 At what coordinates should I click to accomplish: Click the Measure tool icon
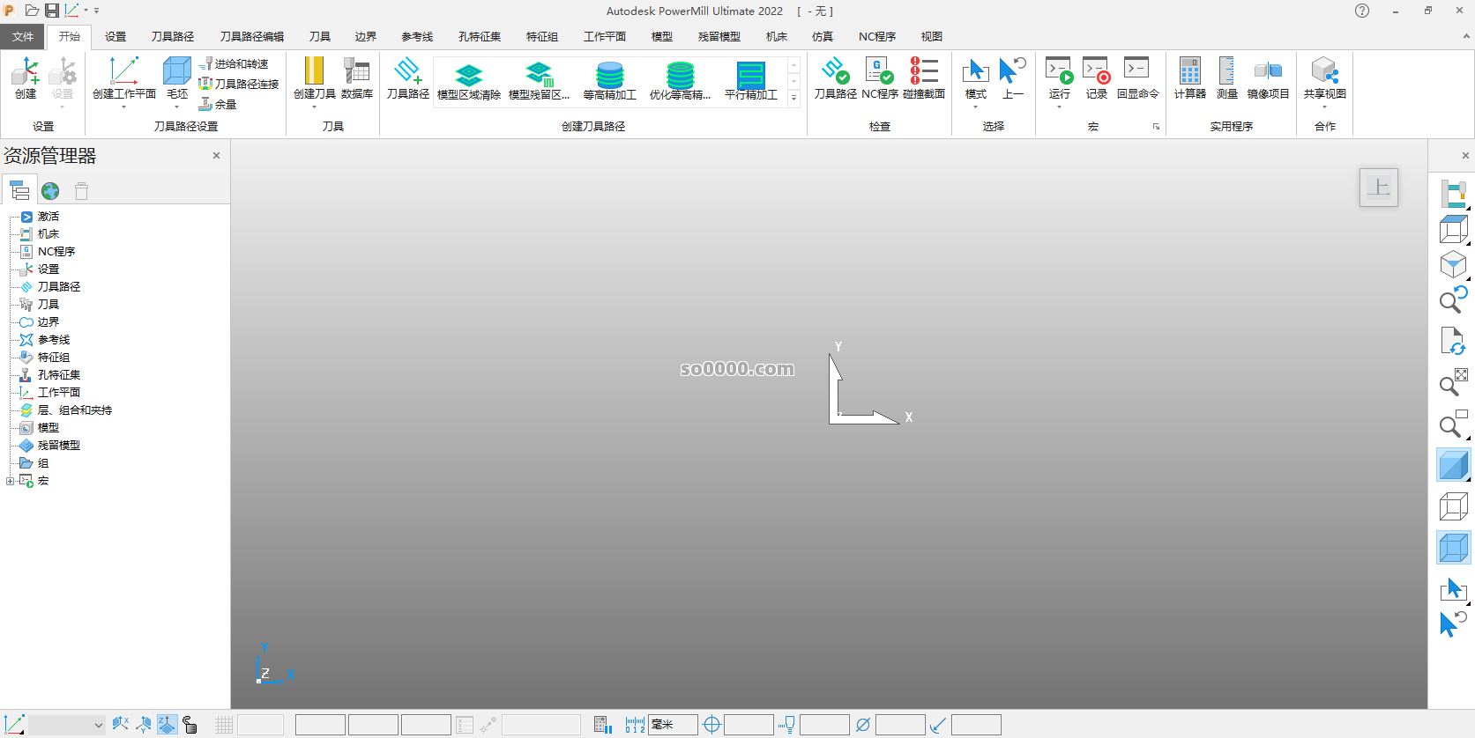[x=1226, y=77]
